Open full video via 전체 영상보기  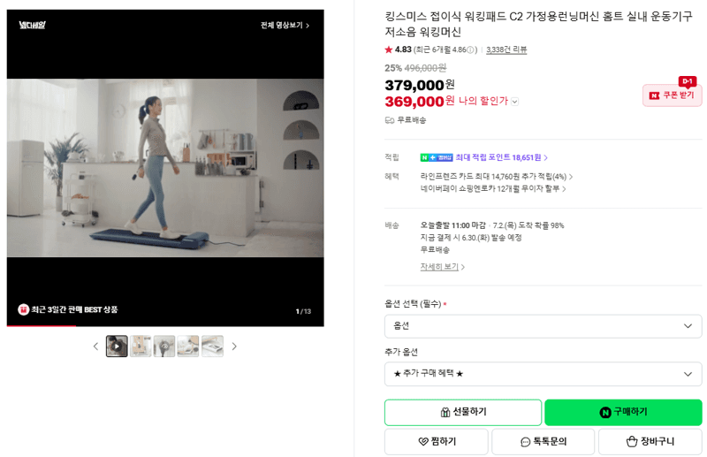point(285,26)
